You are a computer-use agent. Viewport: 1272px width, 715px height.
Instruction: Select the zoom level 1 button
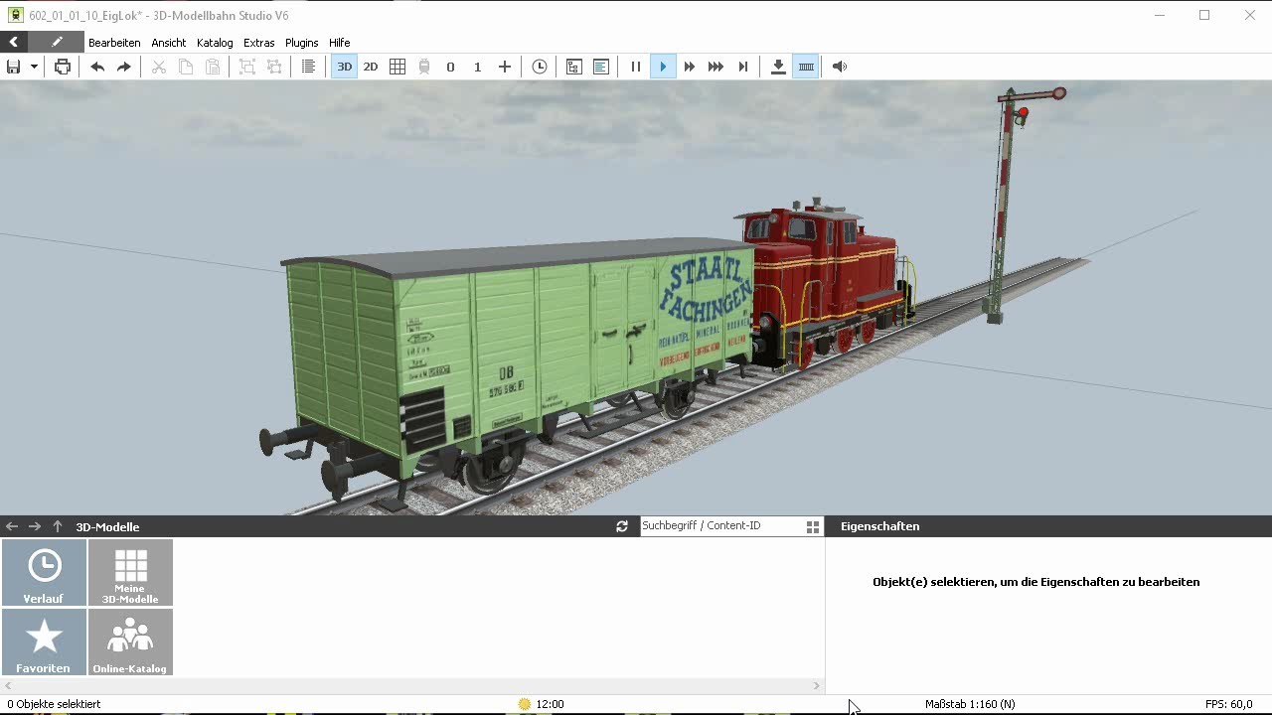478,67
